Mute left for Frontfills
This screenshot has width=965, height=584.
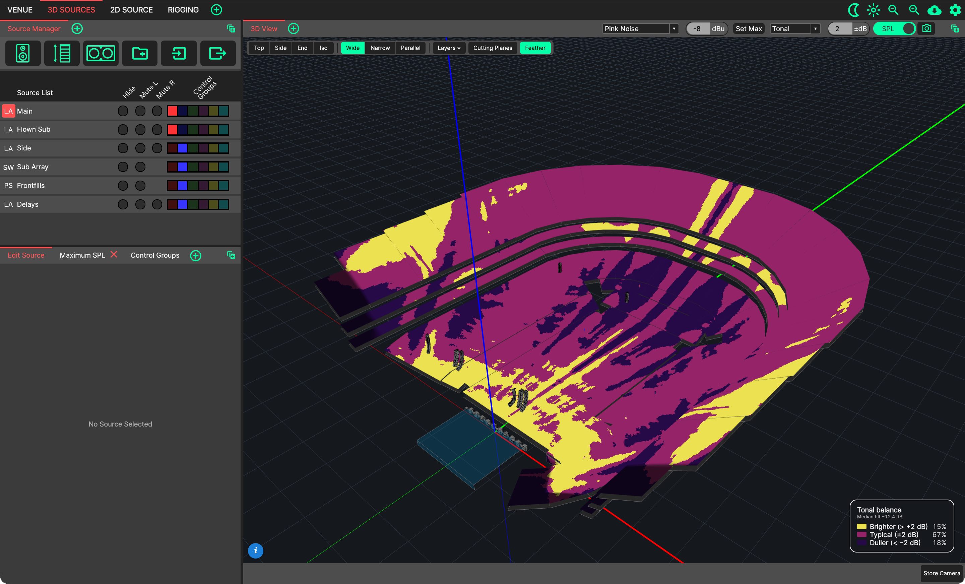pos(140,186)
